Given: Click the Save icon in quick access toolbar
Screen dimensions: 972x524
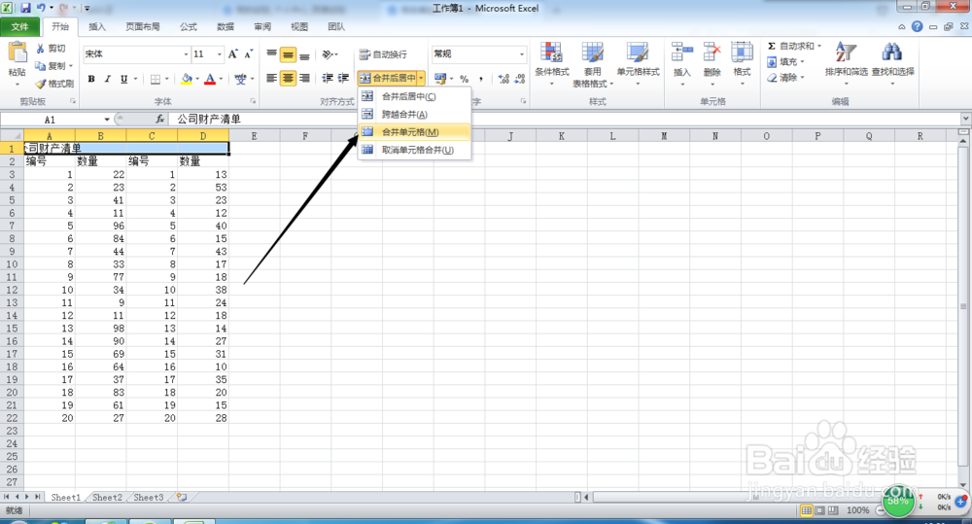Looking at the screenshot, I should point(25,8).
